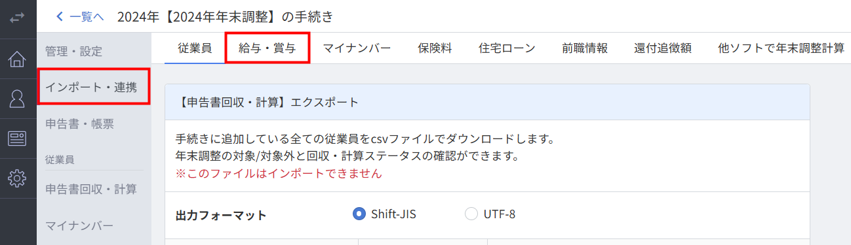This screenshot has height=245, width=851.
Task: Open 申告書回収・計算 in the side menu
Action: coord(91,189)
